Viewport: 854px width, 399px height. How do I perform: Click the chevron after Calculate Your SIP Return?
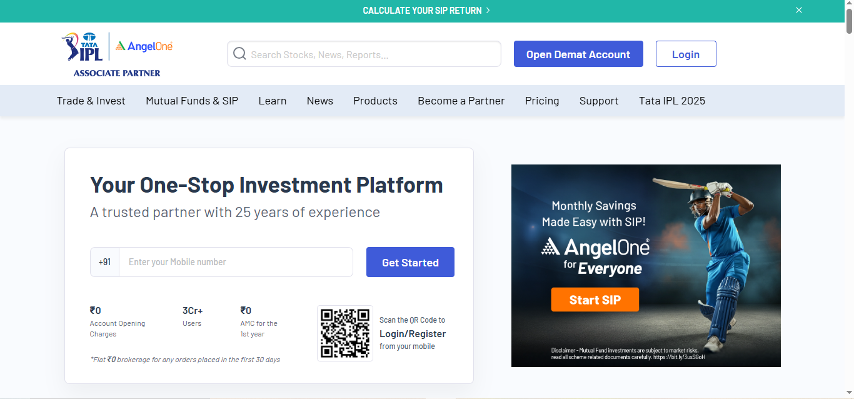[488, 11]
